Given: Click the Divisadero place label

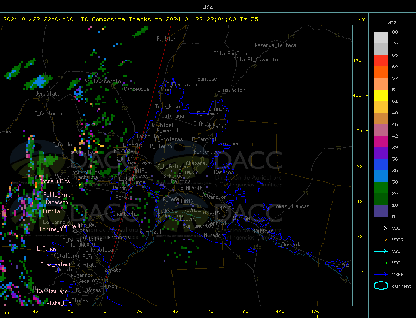Looking at the screenshot, I should pyautogui.click(x=226, y=144).
